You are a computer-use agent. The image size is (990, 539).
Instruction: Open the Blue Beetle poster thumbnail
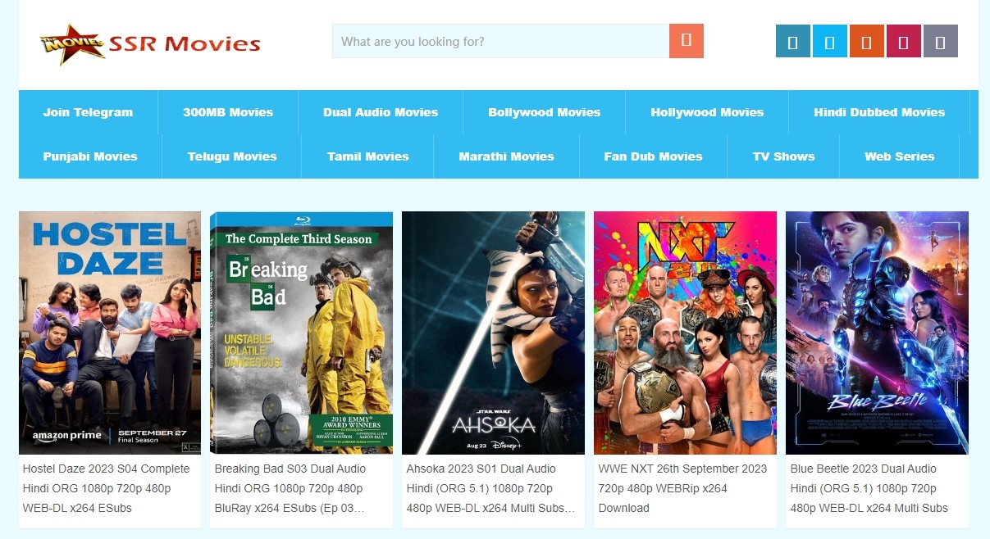point(877,333)
